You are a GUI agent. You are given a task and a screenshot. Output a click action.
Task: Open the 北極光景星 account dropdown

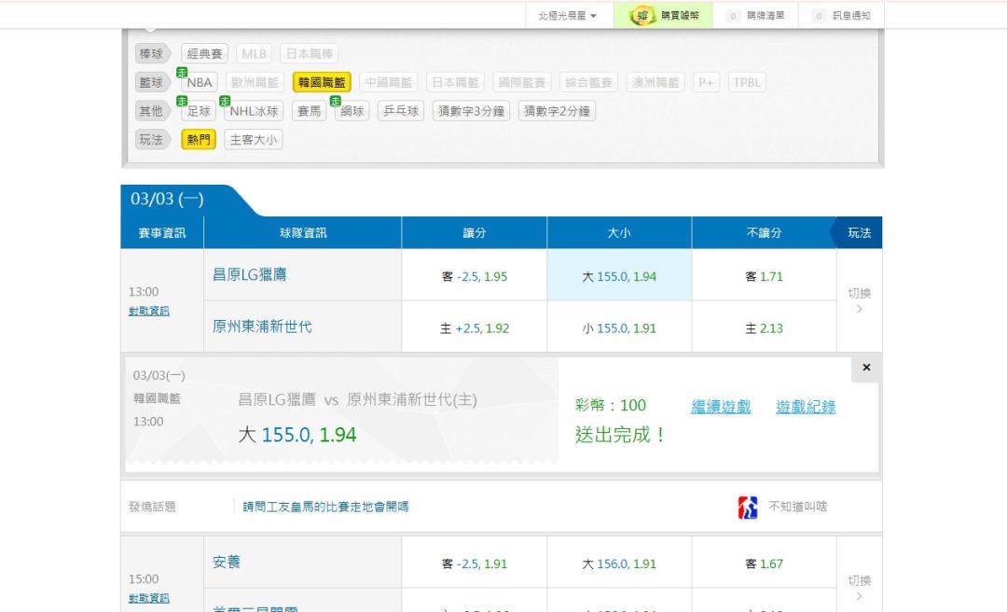click(x=568, y=16)
